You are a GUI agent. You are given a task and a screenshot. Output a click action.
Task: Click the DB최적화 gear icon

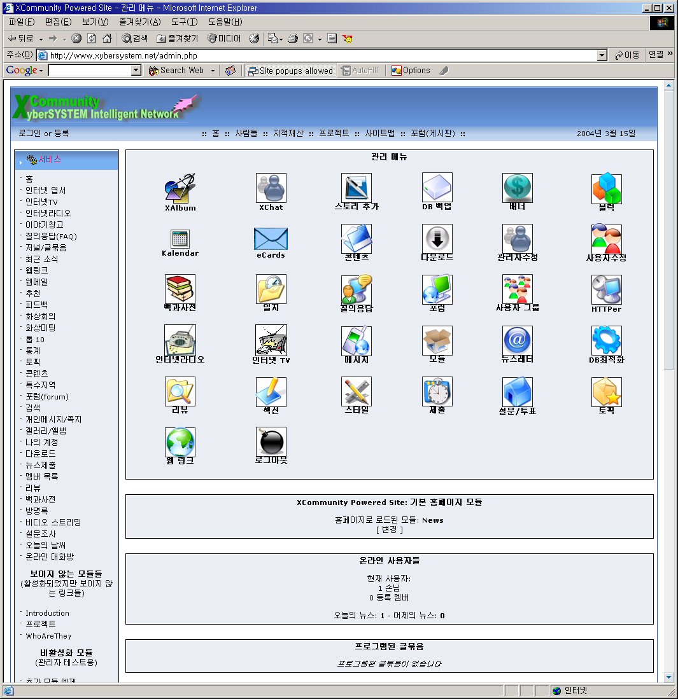(606, 340)
